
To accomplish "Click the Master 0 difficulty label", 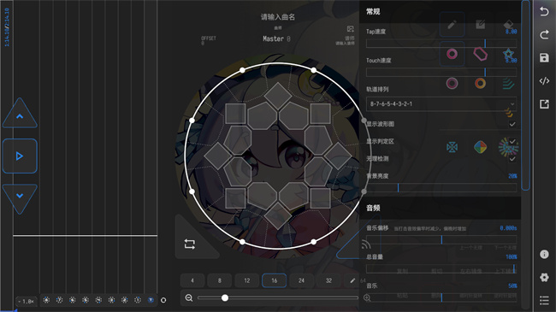I will [x=276, y=38].
